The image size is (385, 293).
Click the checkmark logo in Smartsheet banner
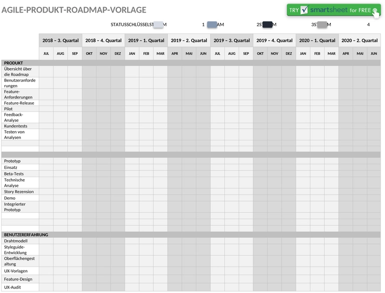coord(304,10)
